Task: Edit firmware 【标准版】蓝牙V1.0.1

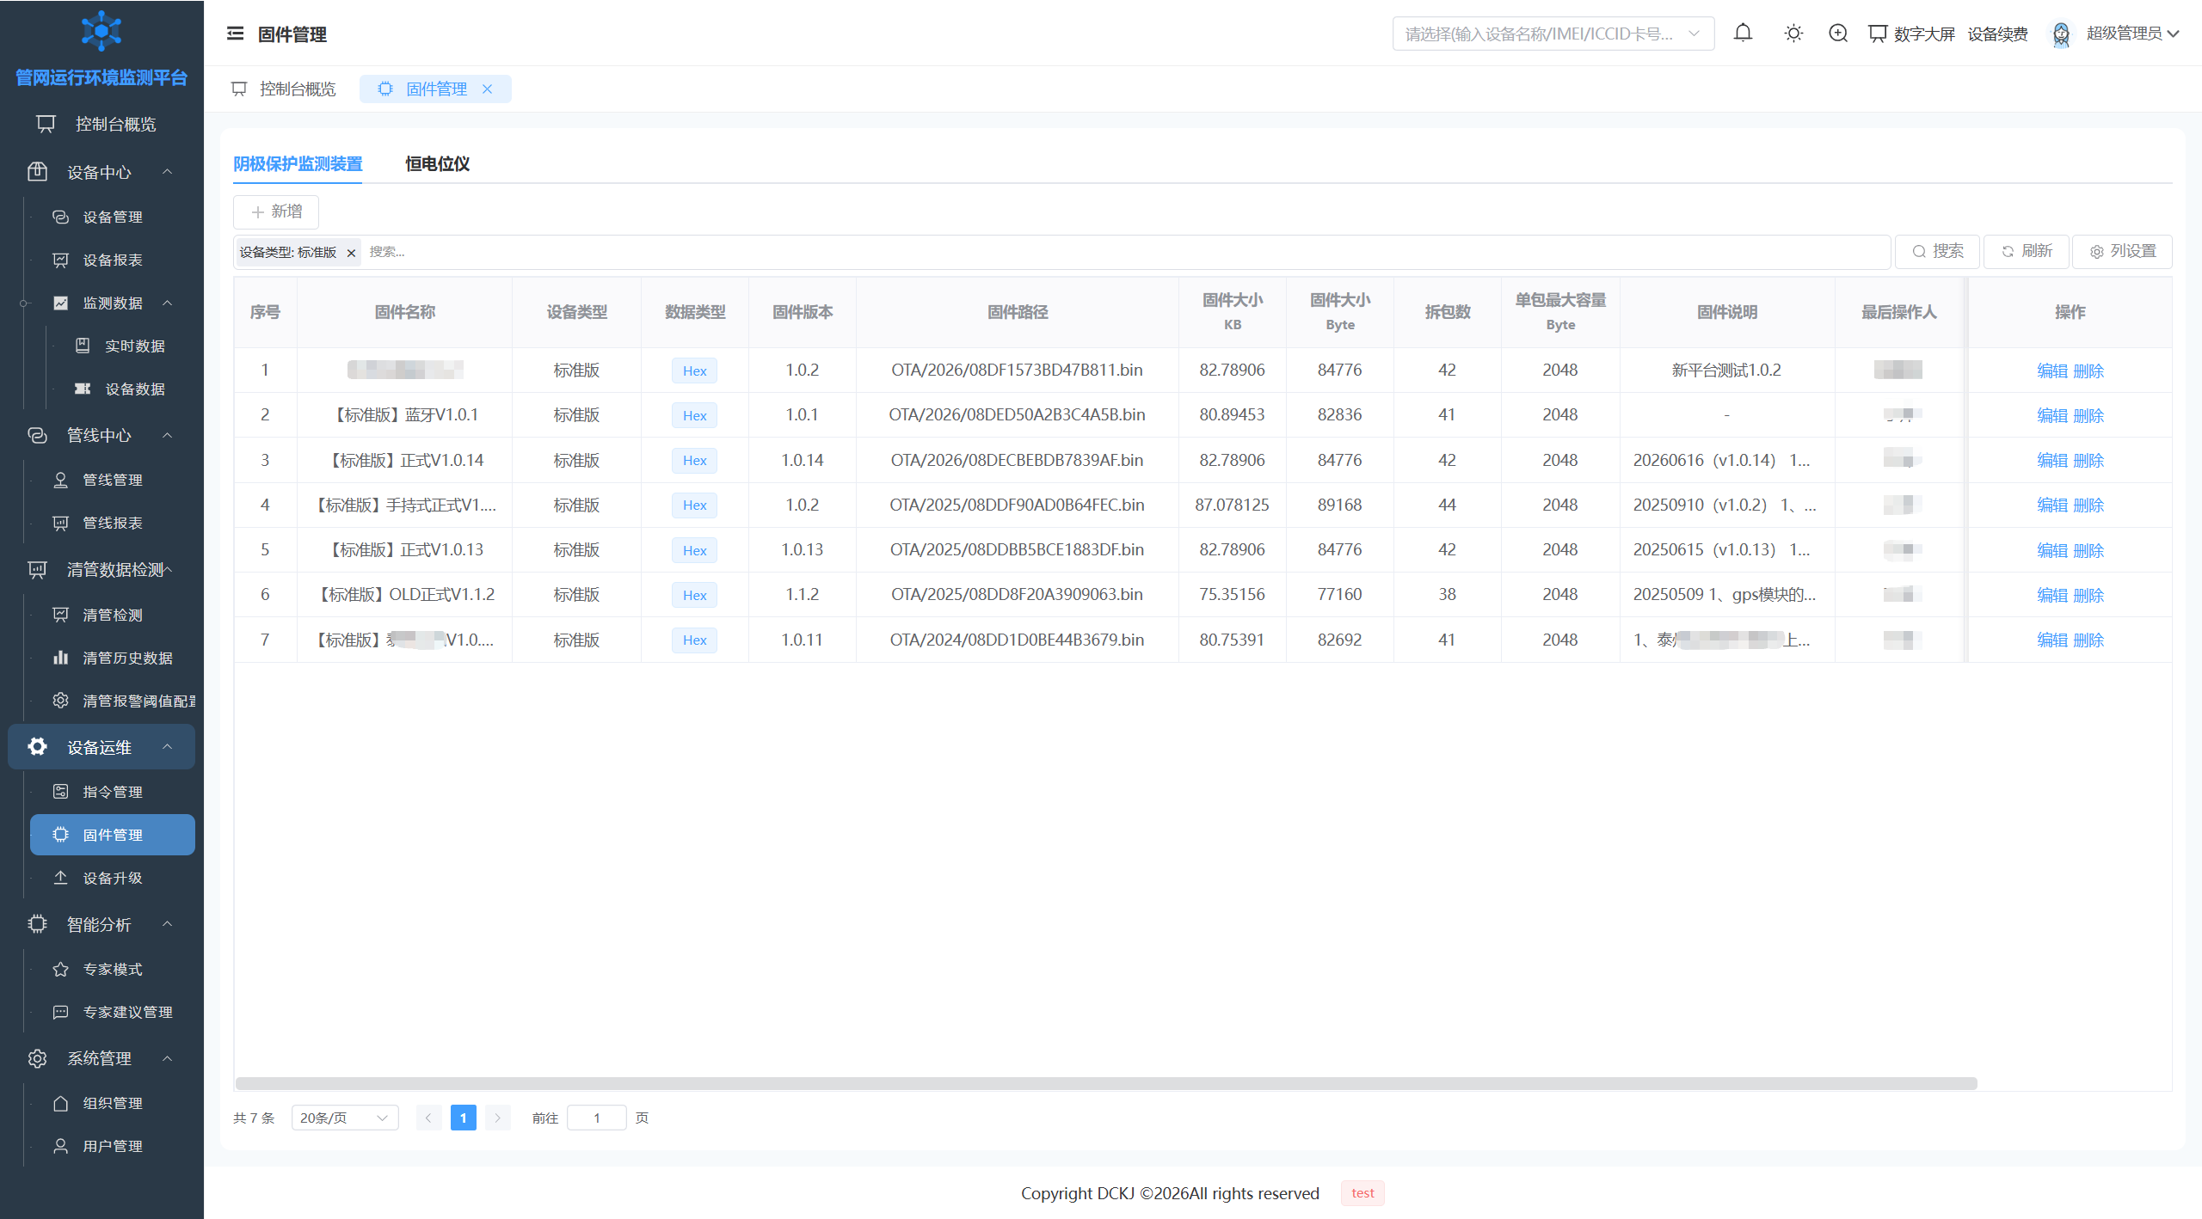Action: click(2051, 415)
